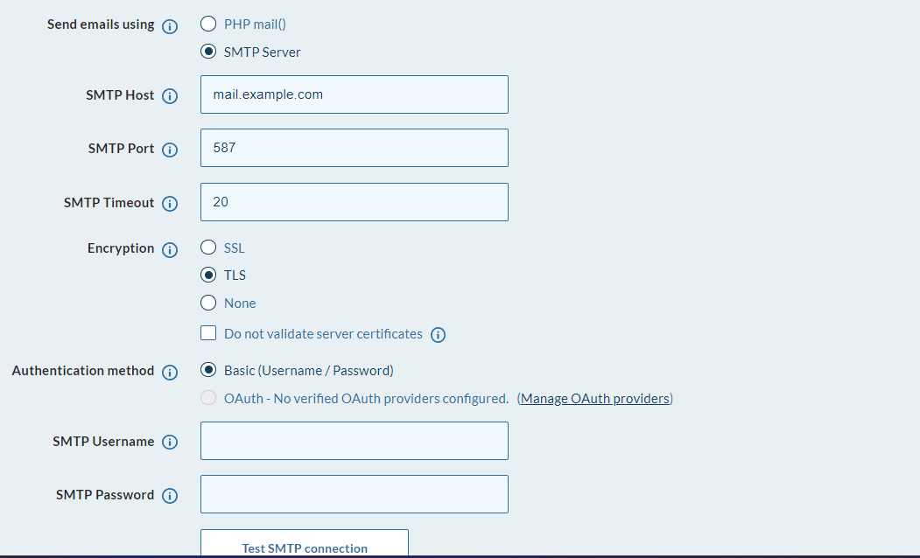Show help for certificate validation option
920x558 pixels.
click(x=438, y=334)
